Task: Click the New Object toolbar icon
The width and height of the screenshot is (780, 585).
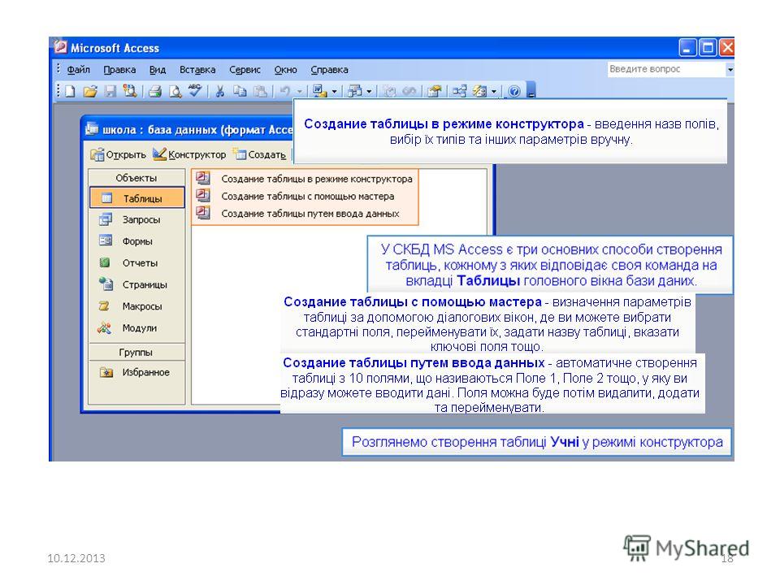Action: click(x=479, y=91)
